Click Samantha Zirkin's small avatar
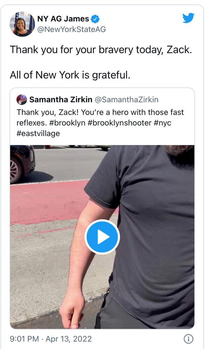 coord(22,100)
